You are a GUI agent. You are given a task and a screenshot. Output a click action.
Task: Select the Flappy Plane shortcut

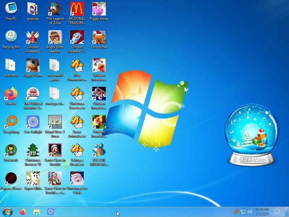[33, 68]
